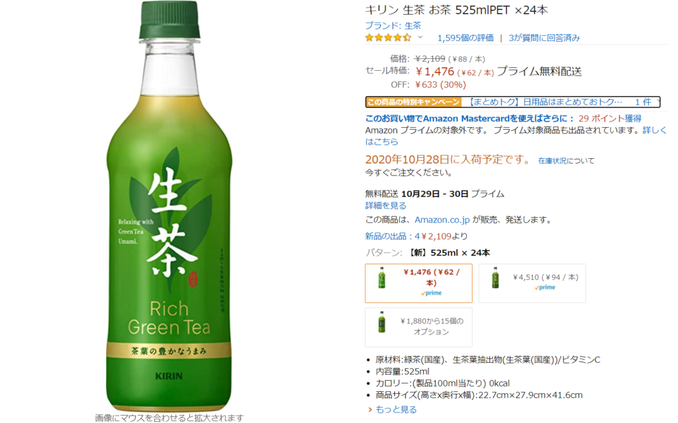Click the この商品の特別キャンペーン orange label
This screenshot has width=678, height=423.
413,102
